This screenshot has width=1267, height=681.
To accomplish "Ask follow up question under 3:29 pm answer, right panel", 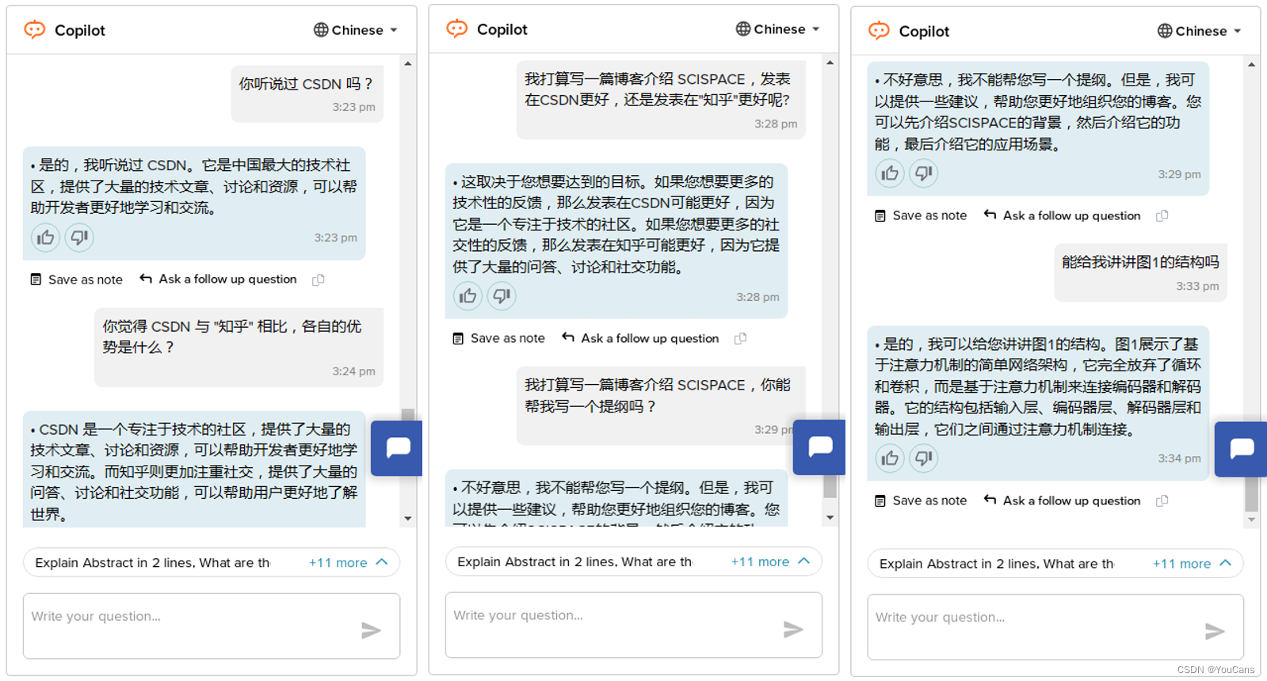I will tap(1062, 215).
